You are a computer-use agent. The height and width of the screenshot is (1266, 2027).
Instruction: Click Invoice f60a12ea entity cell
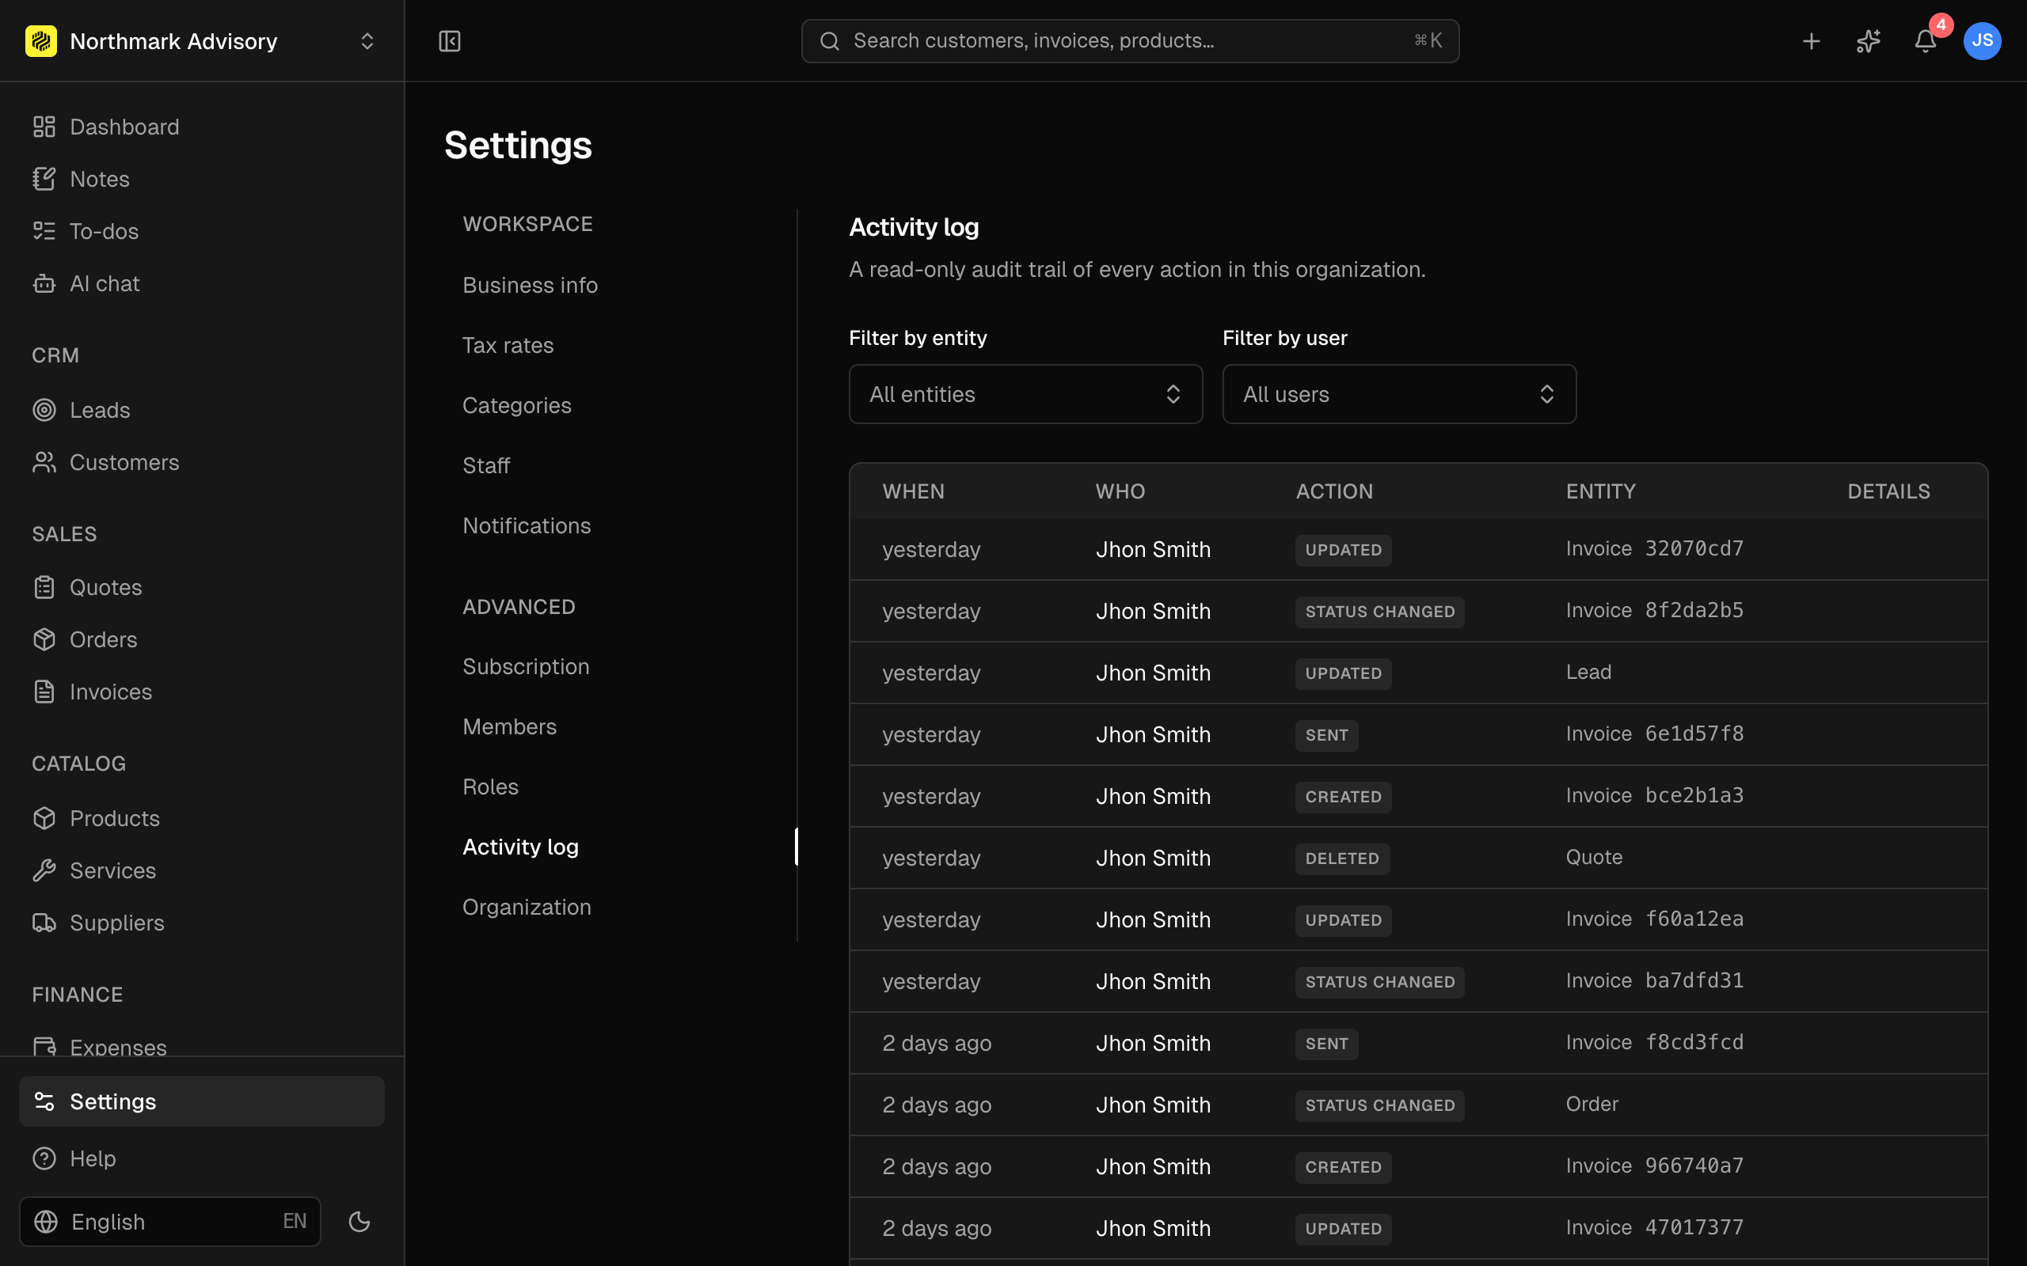coord(1655,919)
